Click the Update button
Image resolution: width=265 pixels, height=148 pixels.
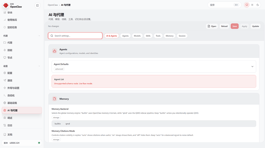tap(255, 26)
